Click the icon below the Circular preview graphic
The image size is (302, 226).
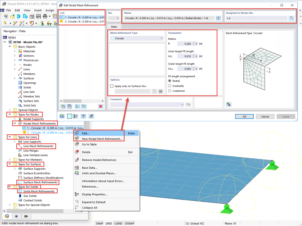click(x=229, y=104)
